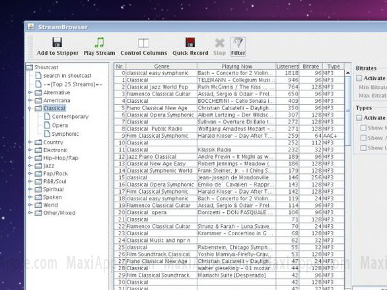The height and width of the screenshot is (290, 387).
Task: Select the 'Donizetti – DON PASQUALE' row
Action: click(229, 212)
